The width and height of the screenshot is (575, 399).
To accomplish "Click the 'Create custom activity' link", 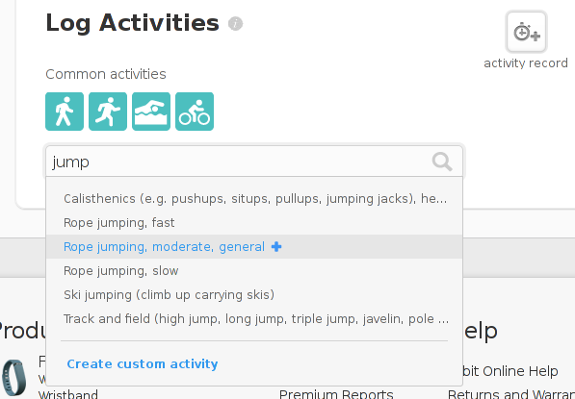I will (143, 364).
